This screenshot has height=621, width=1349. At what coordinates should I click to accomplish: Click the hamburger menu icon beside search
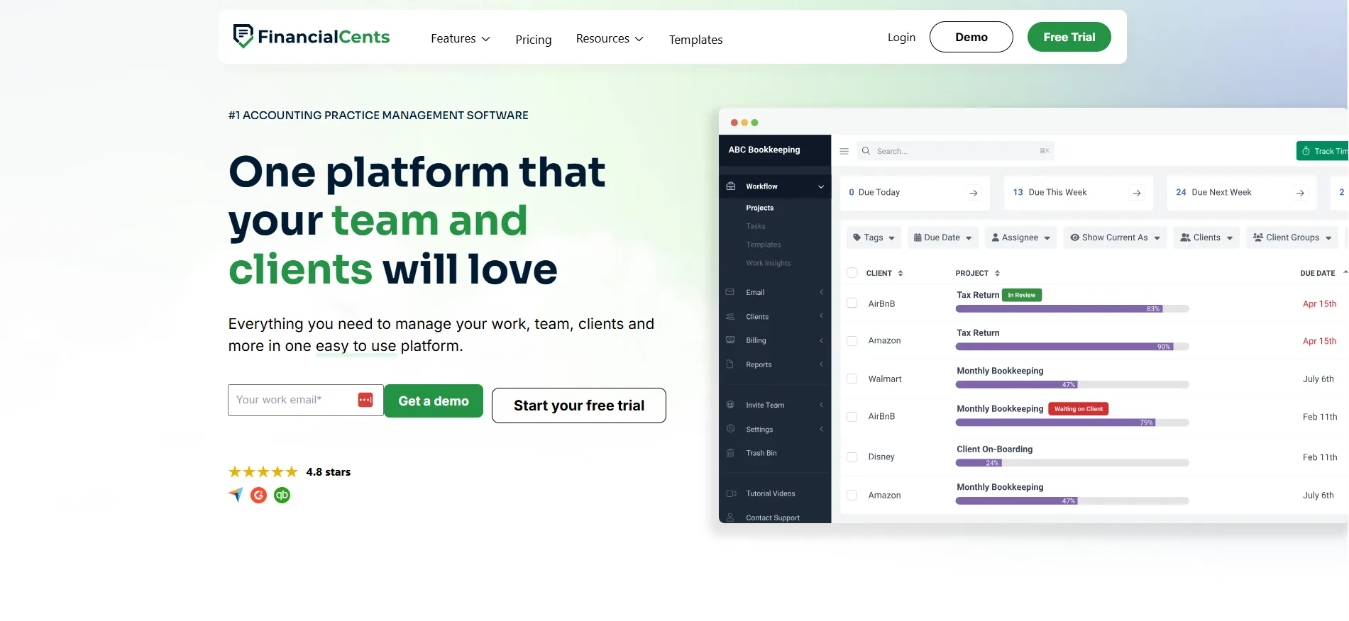(x=844, y=151)
